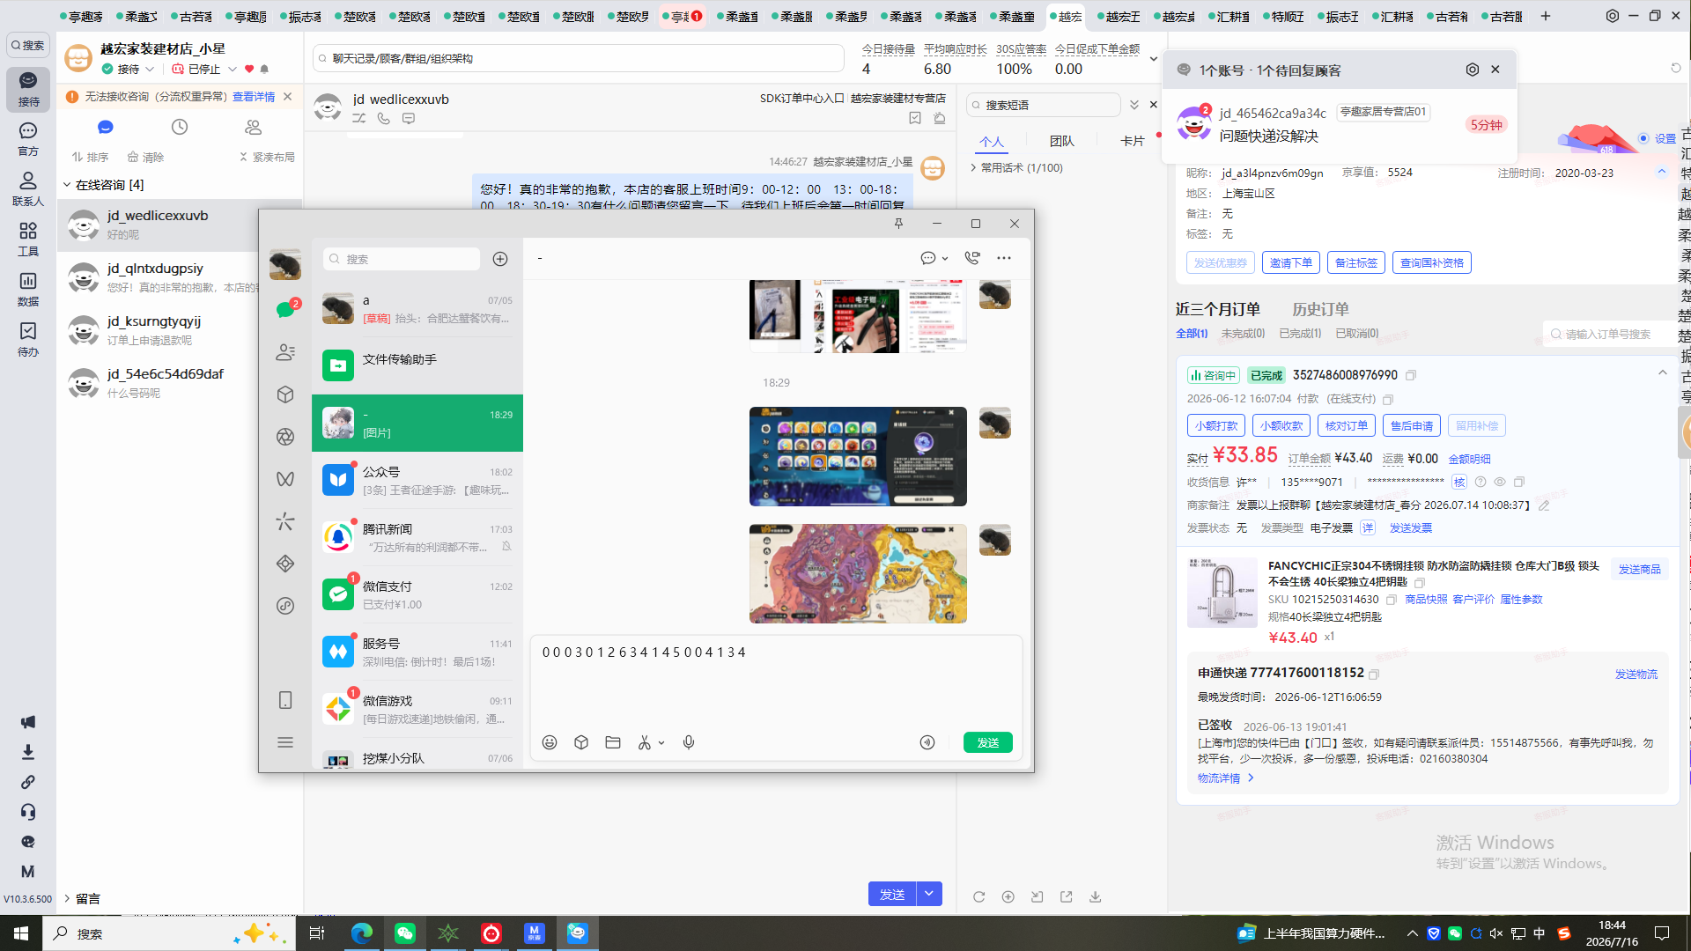The width and height of the screenshot is (1691, 951).
Task: Open WeChat Moments aperture sidebar icon
Action: coord(285,437)
